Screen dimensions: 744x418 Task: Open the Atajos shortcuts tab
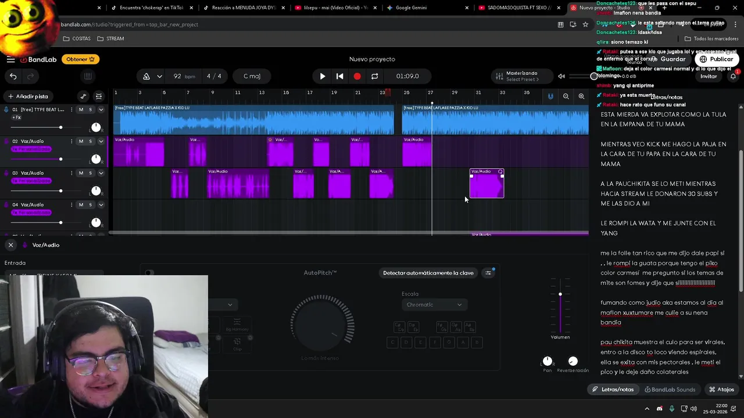(721, 390)
